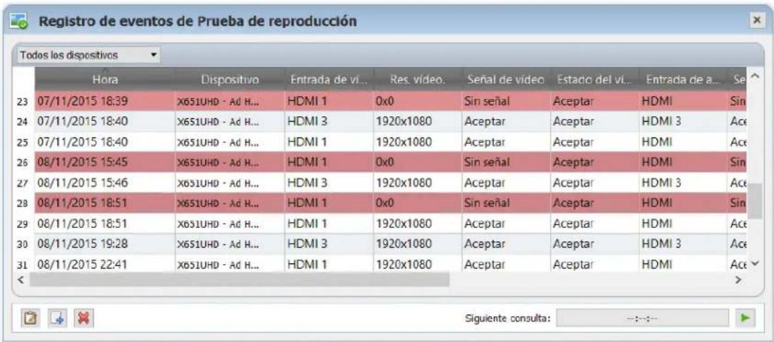Screen dimensions: 774x342
Task: Click the Entrada de a... column header
Action: 682,79
